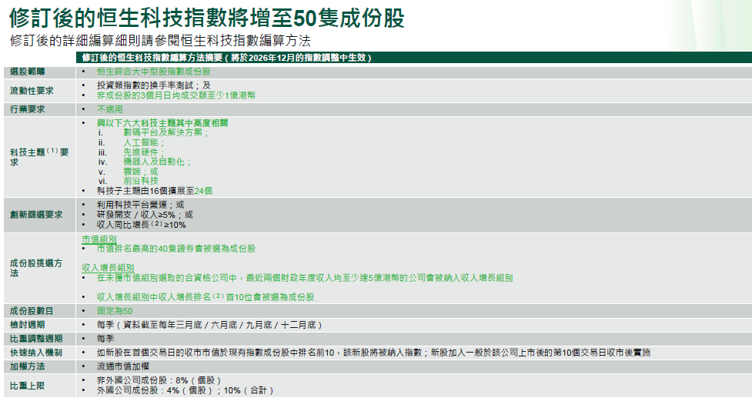Screen dimensions: 752x398
Task: Click the line 收入同比增長≥10%
Action: 141,225
